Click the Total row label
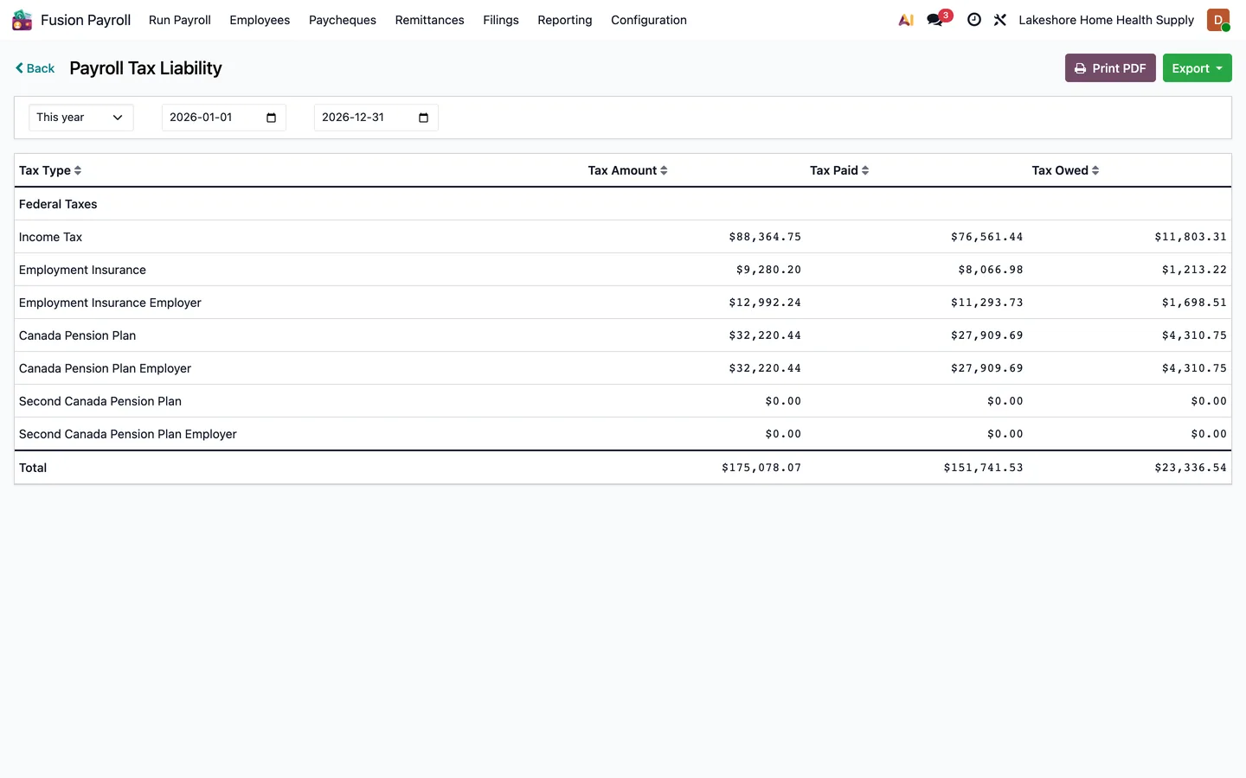This screenshot has height=778, width=1246. point(33,468)
